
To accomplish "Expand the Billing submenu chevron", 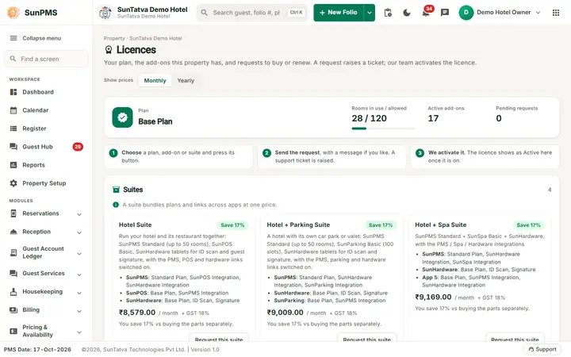I will point(79,311).
